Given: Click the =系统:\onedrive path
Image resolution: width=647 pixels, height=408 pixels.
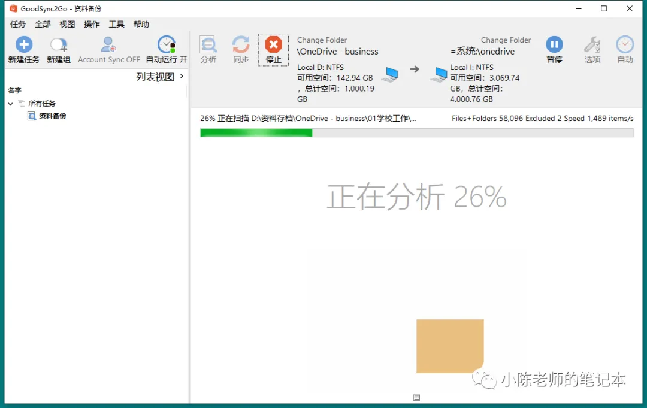Looking at the screenshot, I should coord(482,52).
